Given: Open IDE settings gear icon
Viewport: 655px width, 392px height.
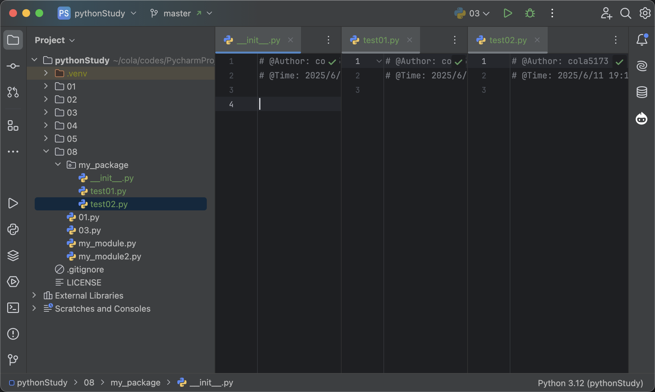Looking at the screenshot, I should pyautogui.click(x=645, y=13).
